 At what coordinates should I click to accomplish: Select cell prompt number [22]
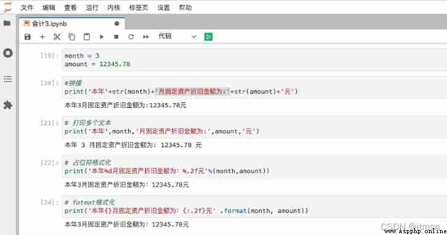click(x=49, y=163)
